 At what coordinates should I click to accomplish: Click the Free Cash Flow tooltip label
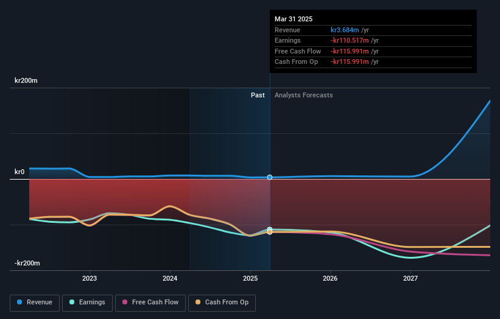coord(298,51)
